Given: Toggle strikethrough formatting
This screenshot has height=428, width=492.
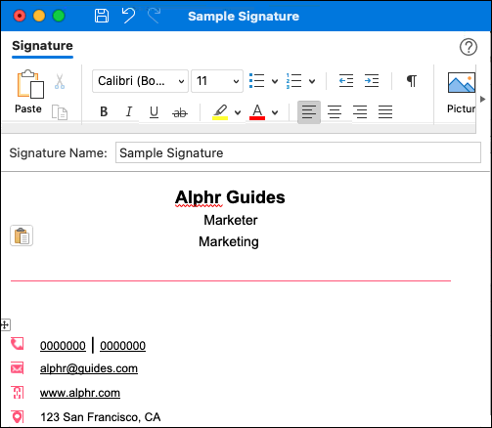Looking at the screenshot, I should (x=180, y=113).
